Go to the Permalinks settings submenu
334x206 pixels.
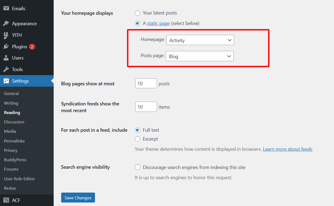pyautogui.click(x=14, y=141)
